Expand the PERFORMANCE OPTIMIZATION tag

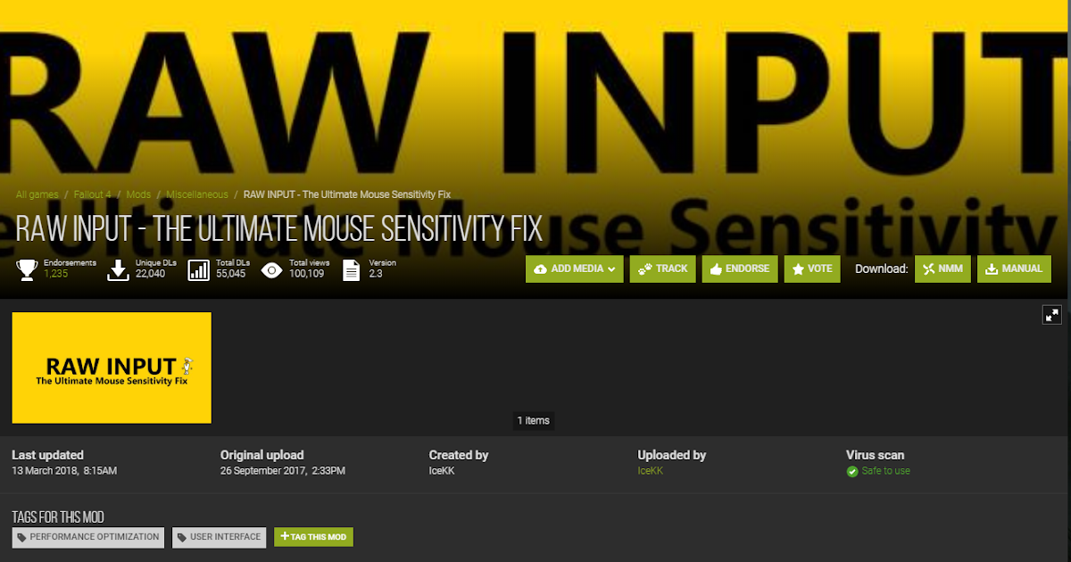(x=87, y=537)
